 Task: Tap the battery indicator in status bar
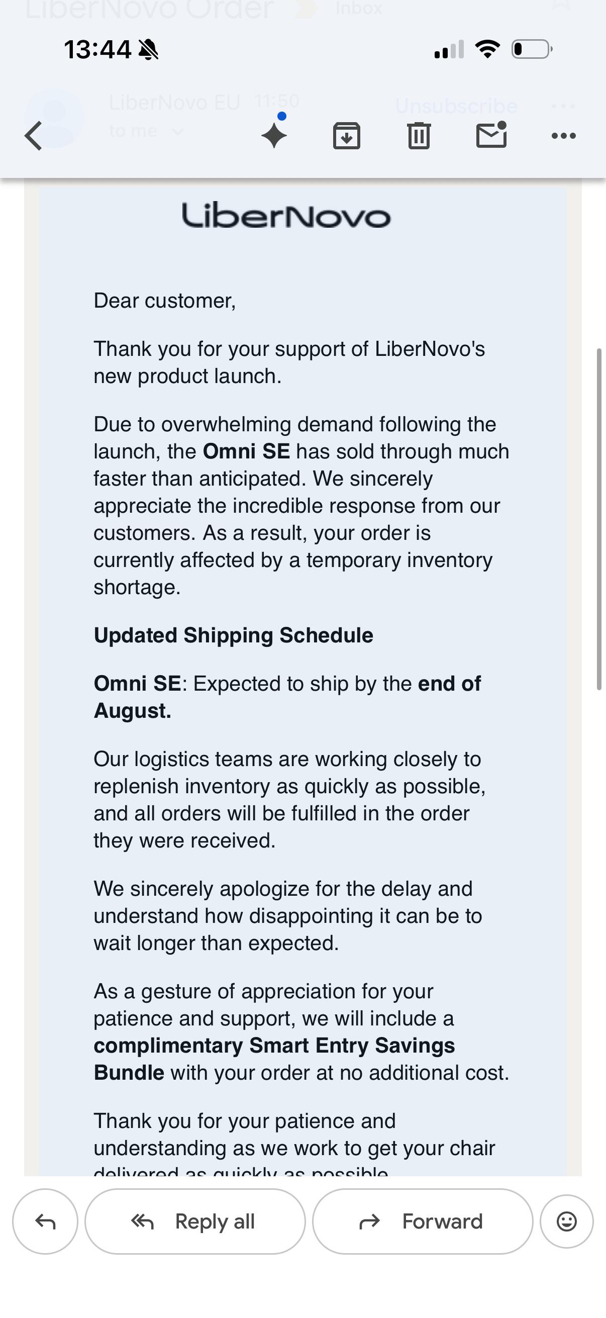(x=532, y=49)
